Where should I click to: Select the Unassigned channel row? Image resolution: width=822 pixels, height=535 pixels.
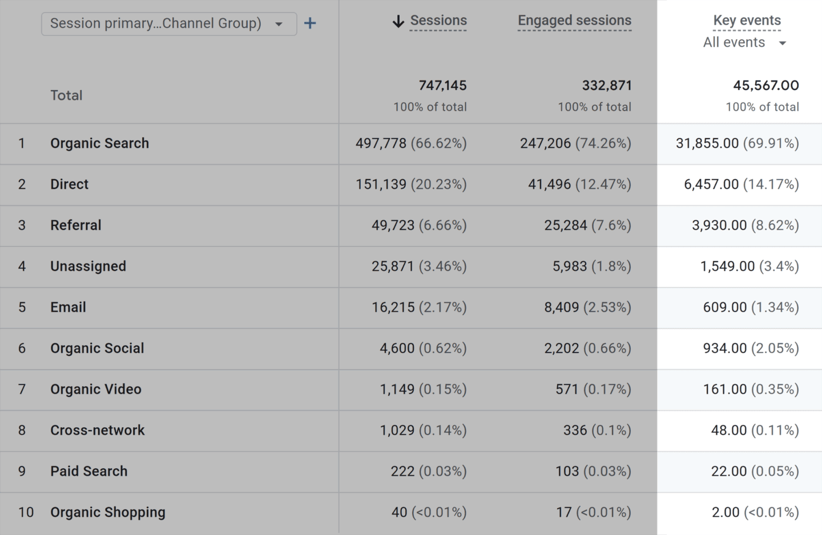click(x=88, y=266)
